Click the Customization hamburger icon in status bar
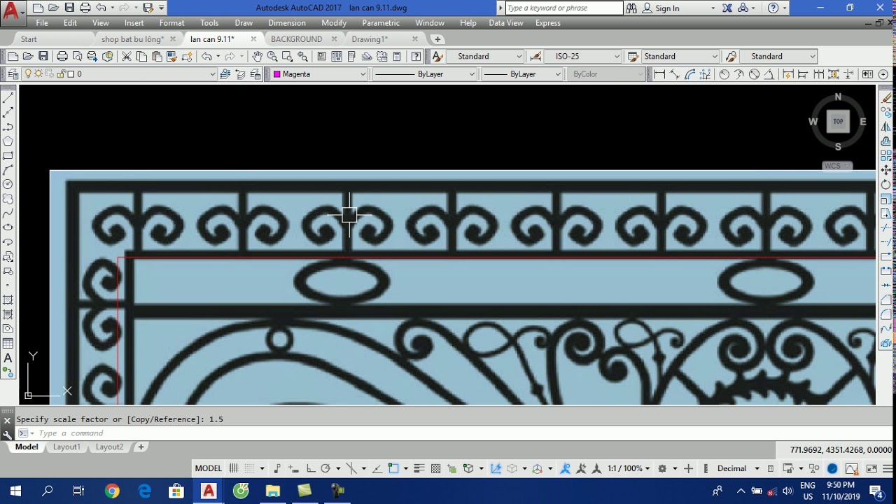 pyautogui.click(x=887, y=468)
